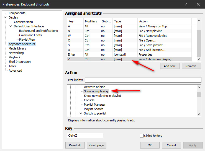This screenshot has height=151, width=205.
Task: Remove the selected shortcut
Action: point(191,66)
